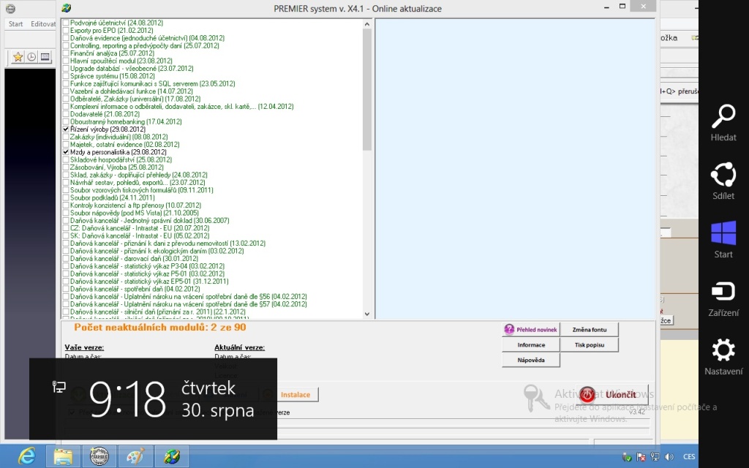
Task: Click the Ukončit exit button
Action: [612, 394]
